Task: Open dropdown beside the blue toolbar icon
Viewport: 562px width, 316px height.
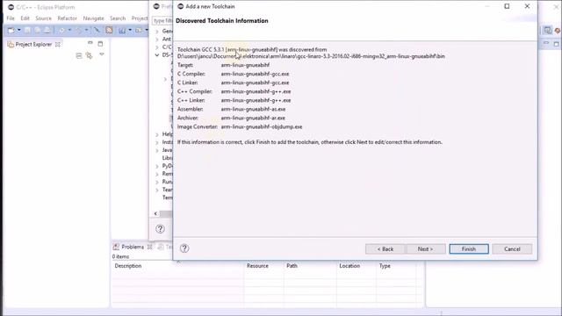Action: (x=130, y=31)
